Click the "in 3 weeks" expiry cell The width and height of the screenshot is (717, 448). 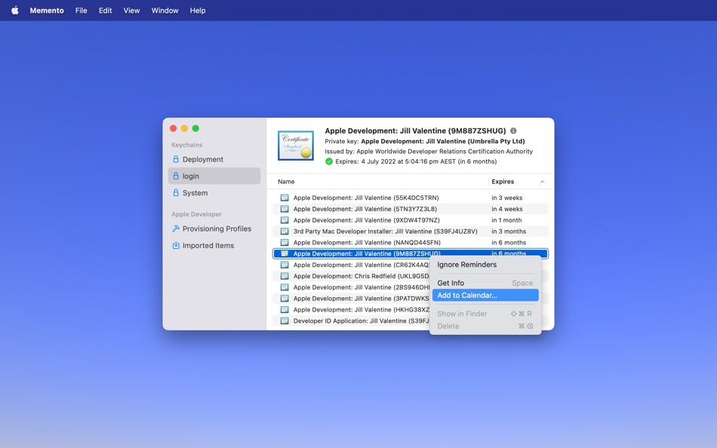(506, 198)
